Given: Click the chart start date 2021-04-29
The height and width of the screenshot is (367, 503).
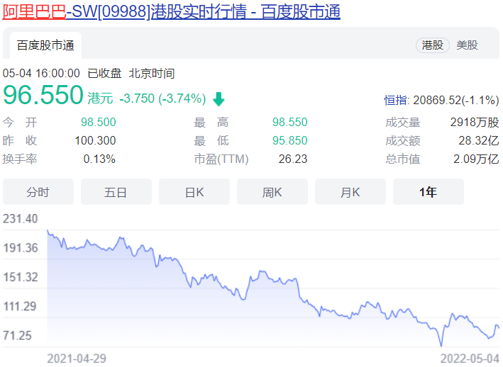Looking at the screenshot, I should 77,358.
